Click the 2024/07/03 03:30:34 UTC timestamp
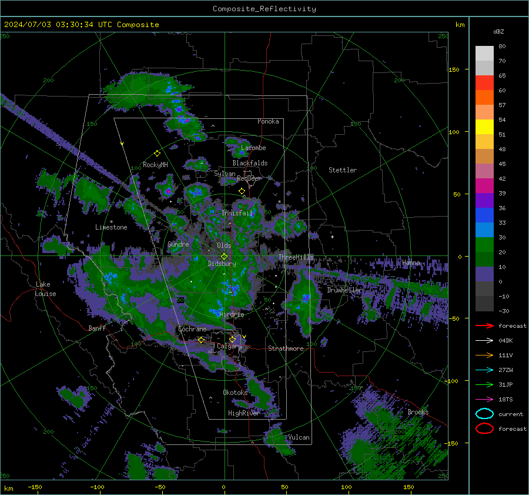This screenshot has width=529, height=495. [58, 25]
